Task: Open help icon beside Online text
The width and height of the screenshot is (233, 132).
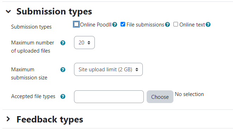Action: 208,24
